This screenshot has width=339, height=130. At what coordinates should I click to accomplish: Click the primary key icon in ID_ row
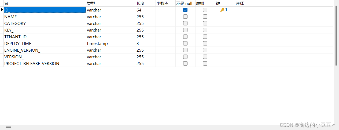222,10
